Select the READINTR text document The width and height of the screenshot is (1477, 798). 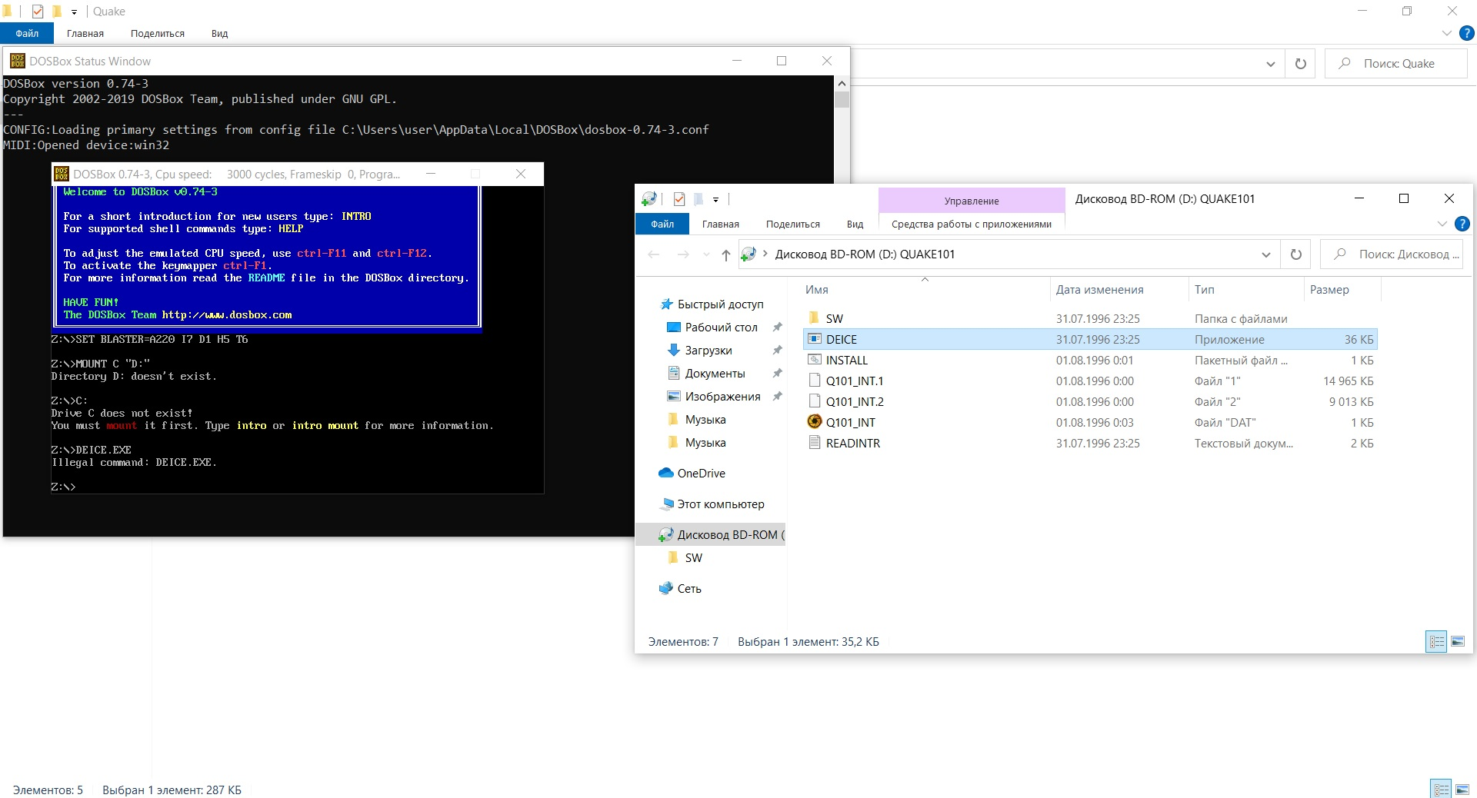(x=852, y=443)
